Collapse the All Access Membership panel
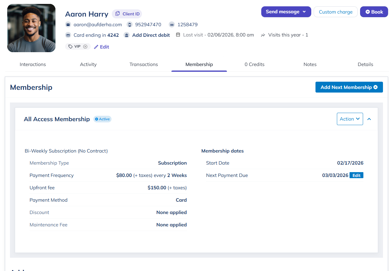Image resolution: width=389 pixels, height=271 pixels. pos(369,119)
